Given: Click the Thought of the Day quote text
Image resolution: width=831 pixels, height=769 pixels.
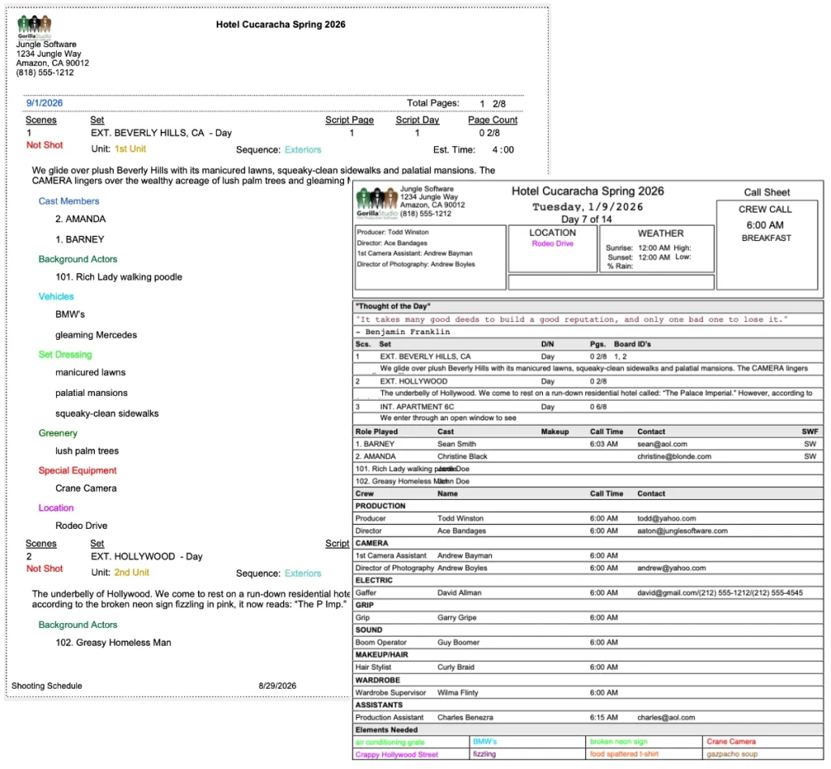Looking at the screenshot, I should coord(571,320).
